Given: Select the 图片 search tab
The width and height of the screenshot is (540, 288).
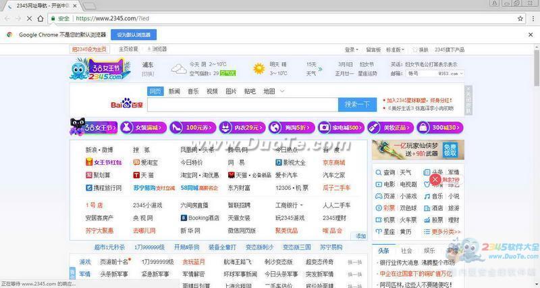Looking at the screenshot, I should 231,91.
